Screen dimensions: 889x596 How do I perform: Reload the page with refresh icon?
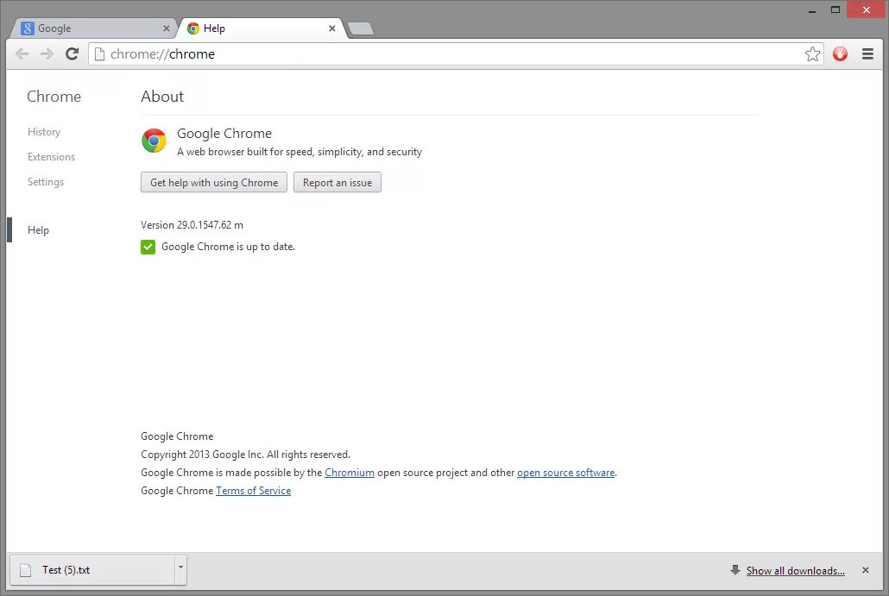72,53
